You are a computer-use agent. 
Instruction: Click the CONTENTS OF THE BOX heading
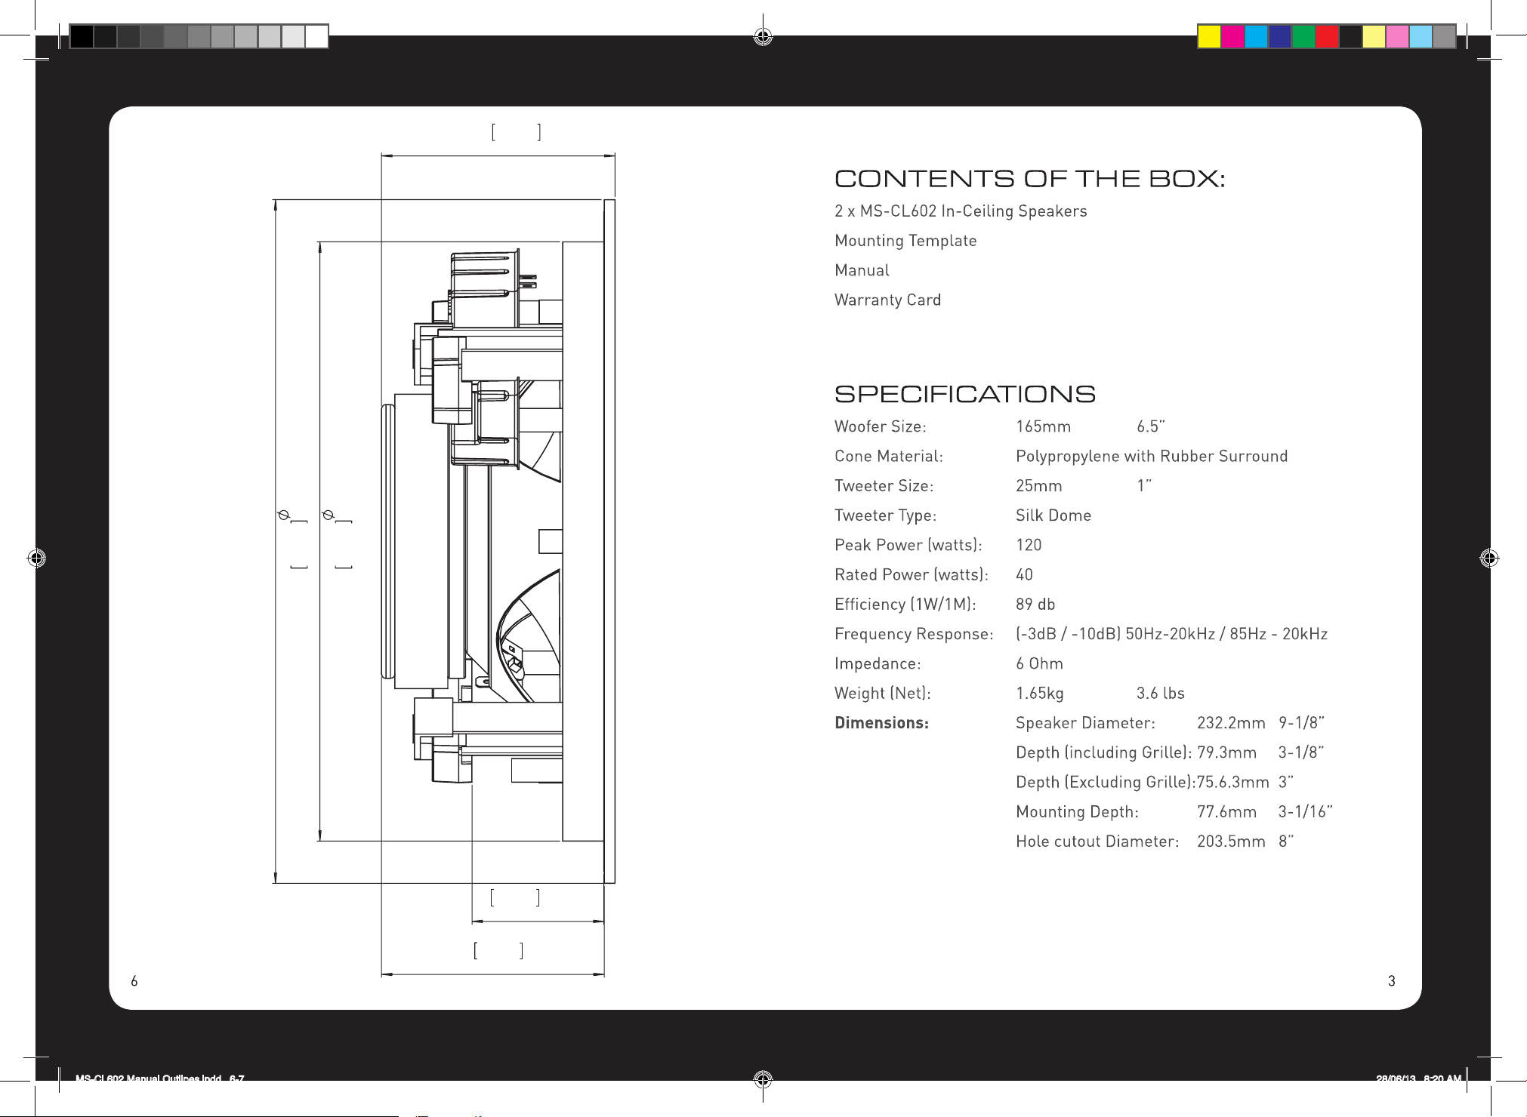pyautogui.click(x=1029, y=179)
